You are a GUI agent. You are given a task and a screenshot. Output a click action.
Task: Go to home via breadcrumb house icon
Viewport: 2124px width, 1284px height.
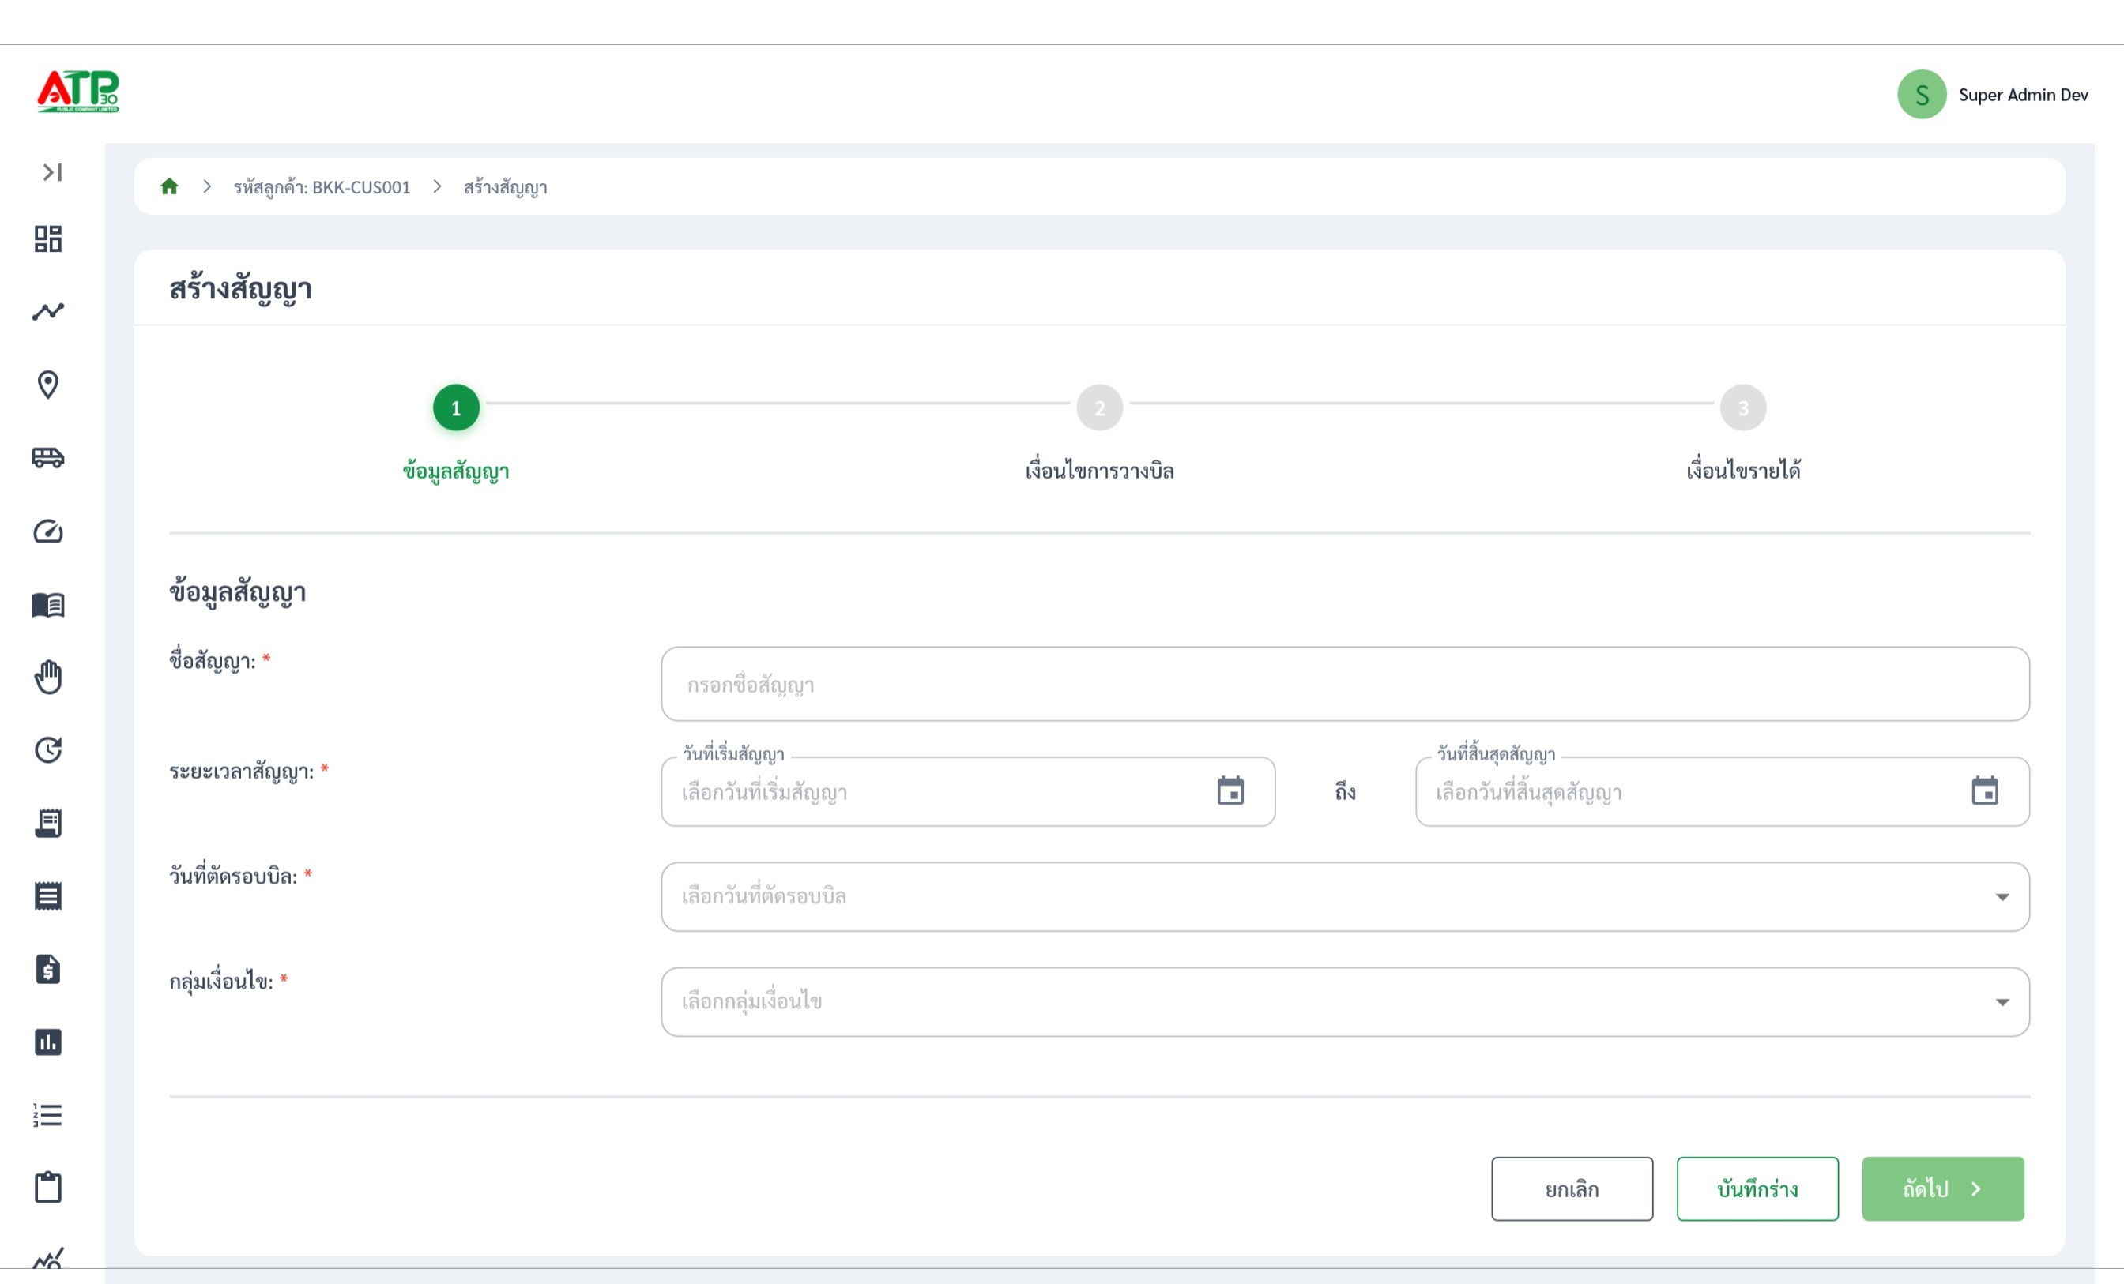[170, 186]
